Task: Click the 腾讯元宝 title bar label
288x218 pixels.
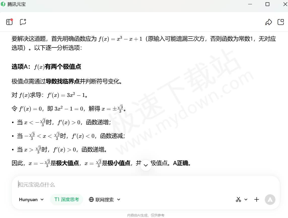Action: click(x=17, y=4)
